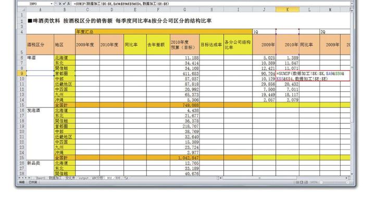Select the 各分公司结构比率 header cell

click(238, 44)
